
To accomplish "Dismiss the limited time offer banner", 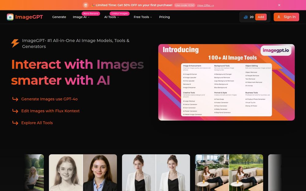I will 279,5.
